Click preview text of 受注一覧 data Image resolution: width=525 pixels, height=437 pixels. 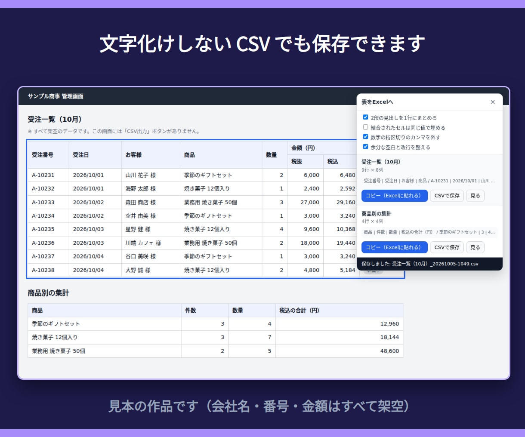429,181
